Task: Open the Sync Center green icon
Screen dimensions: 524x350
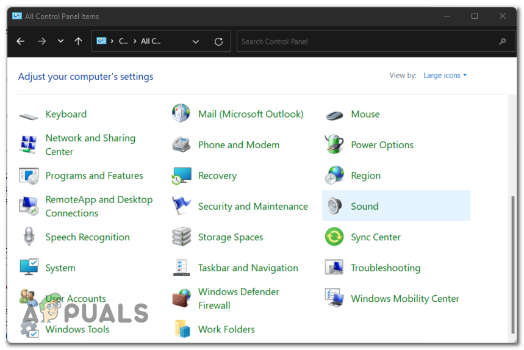Action: coord(334,237)
